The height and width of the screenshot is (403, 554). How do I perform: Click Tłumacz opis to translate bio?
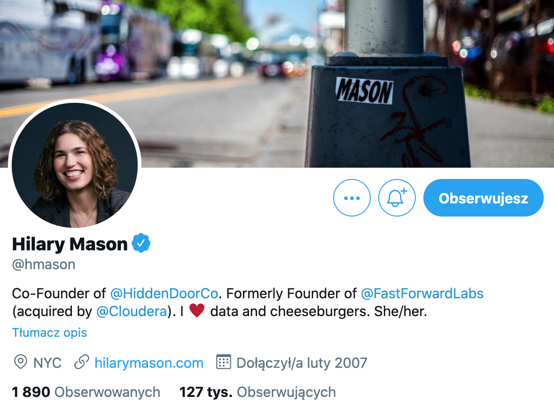[x=49, y=333]
